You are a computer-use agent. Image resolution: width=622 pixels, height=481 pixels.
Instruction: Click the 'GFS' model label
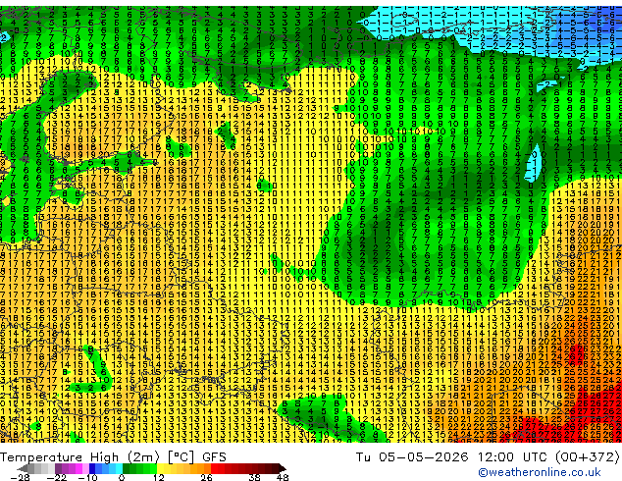coord(214,457)
